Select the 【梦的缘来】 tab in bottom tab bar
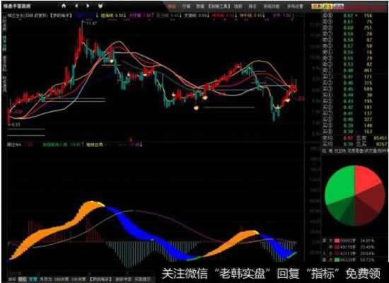The height and width of the screenshot is (283, 389). click(100, 279)
